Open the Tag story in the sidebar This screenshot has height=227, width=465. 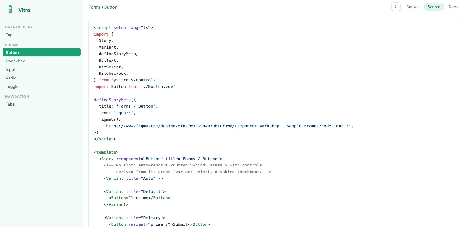point(41,35)
